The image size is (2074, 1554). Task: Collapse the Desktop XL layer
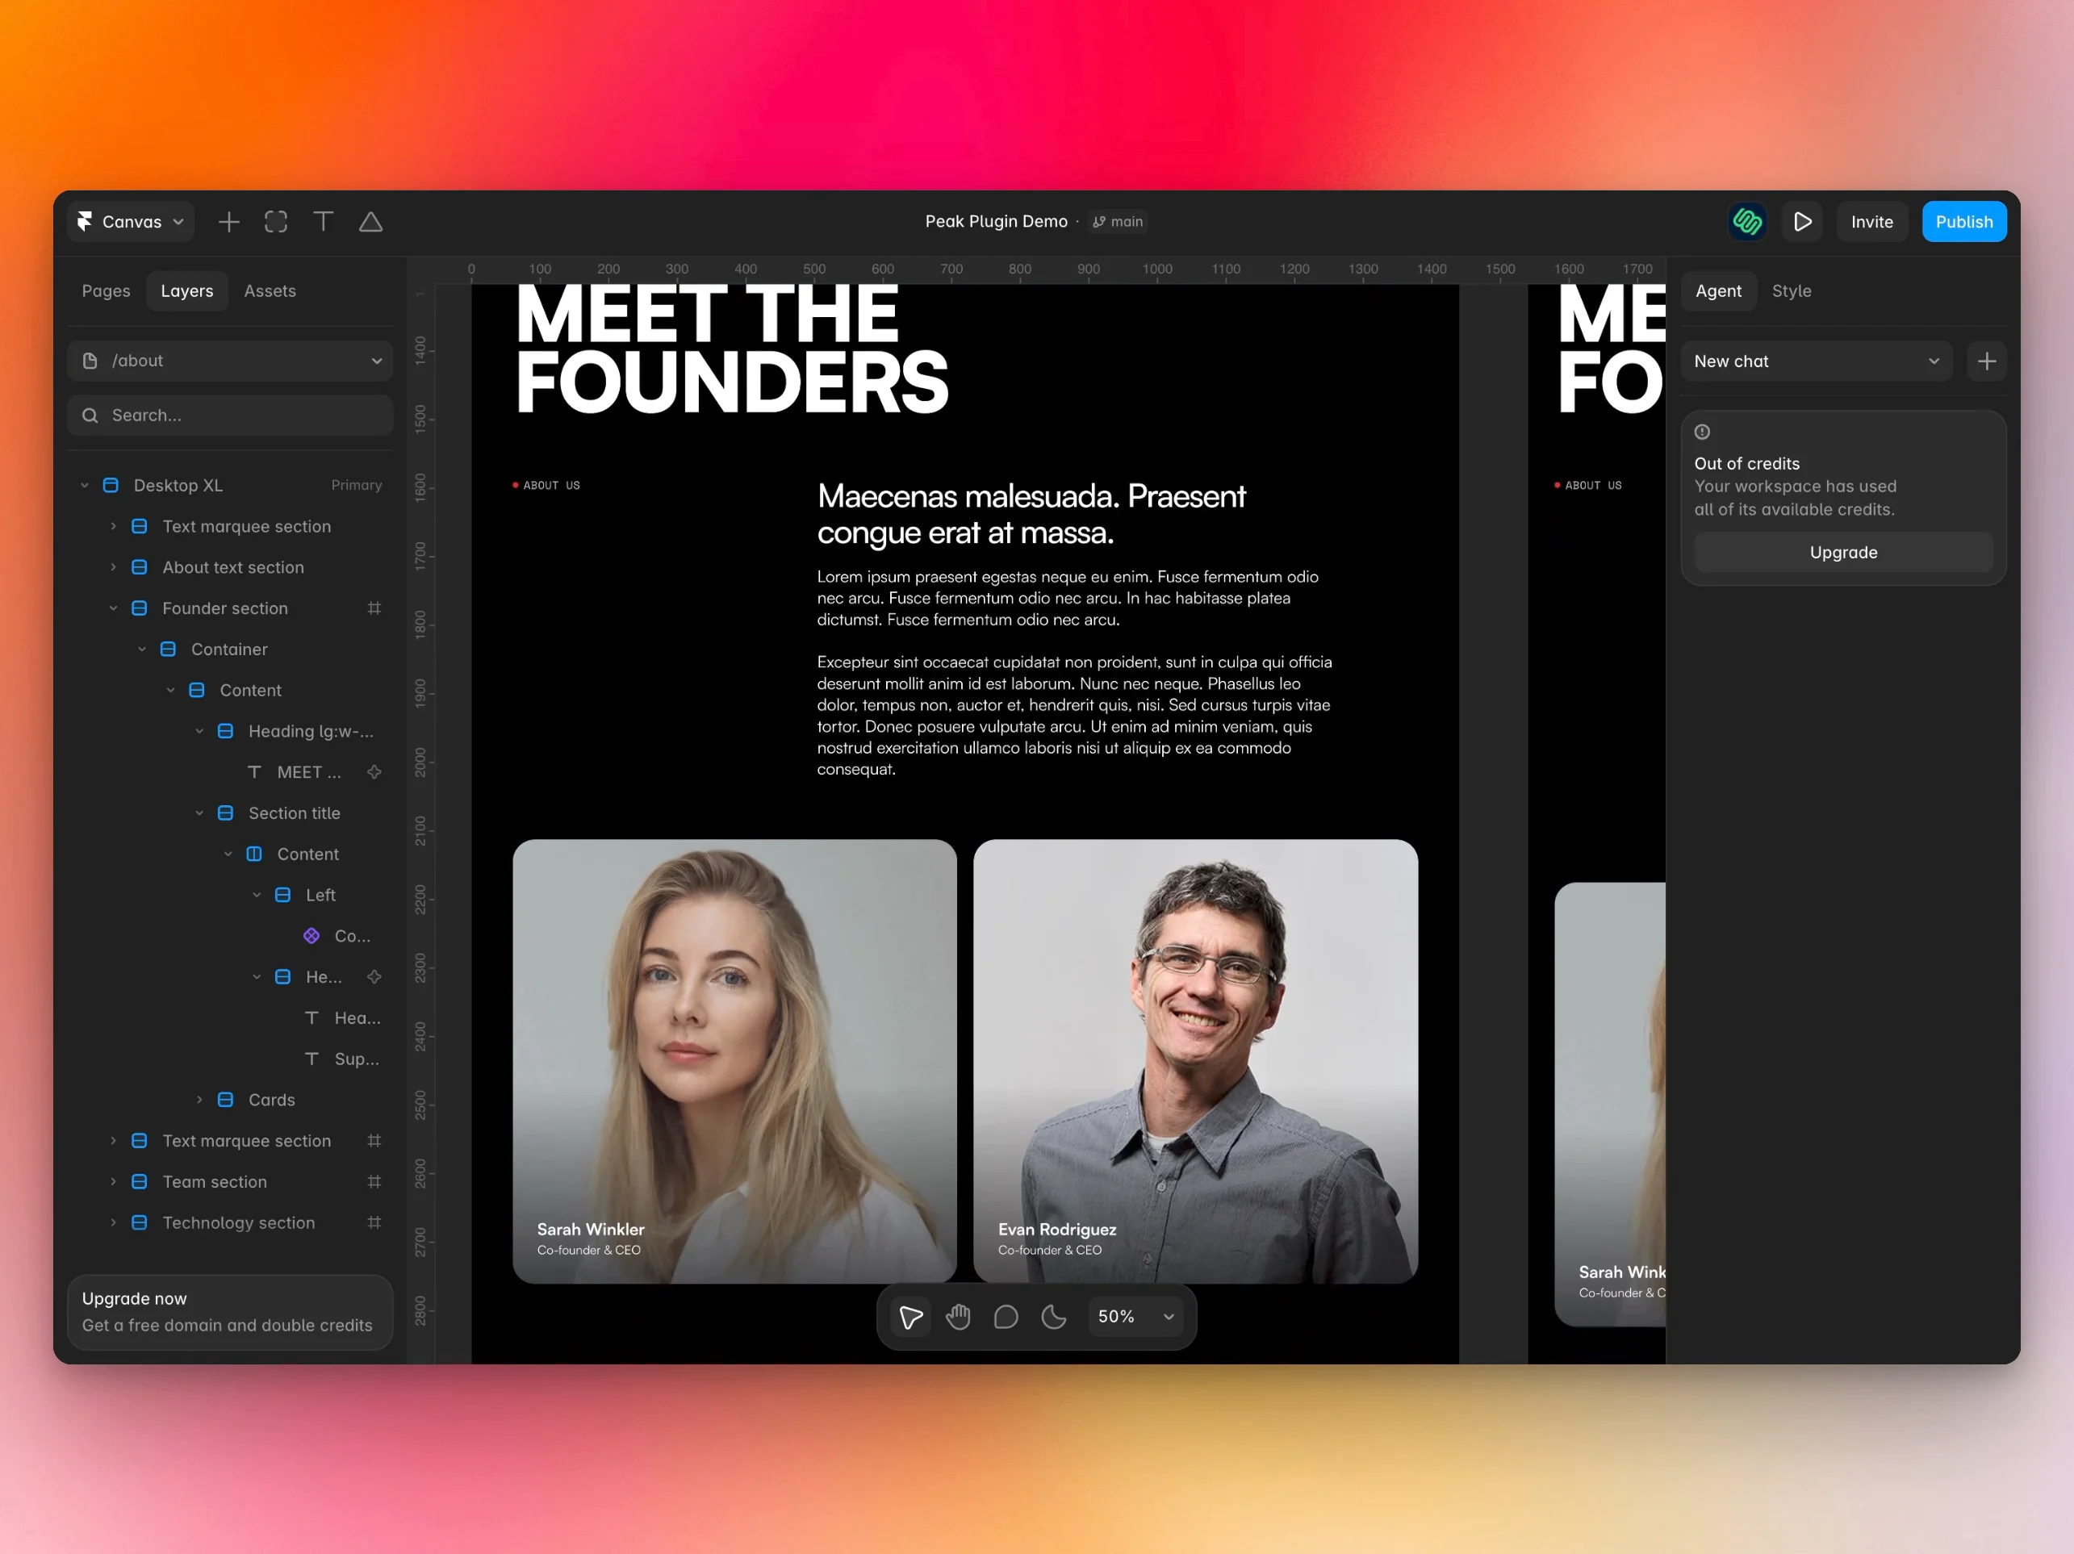[x=85, y=486]
